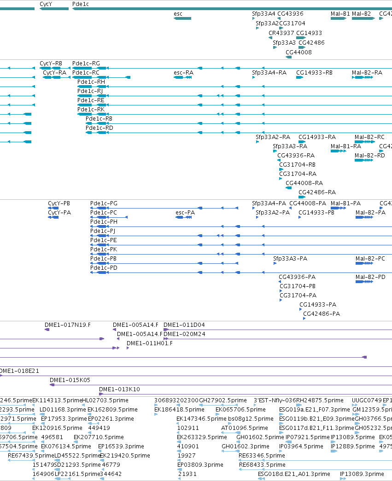Open CDS feature CycY-PB
The width and height of the screenshot is (392, 481).
(x=59, y=203)
